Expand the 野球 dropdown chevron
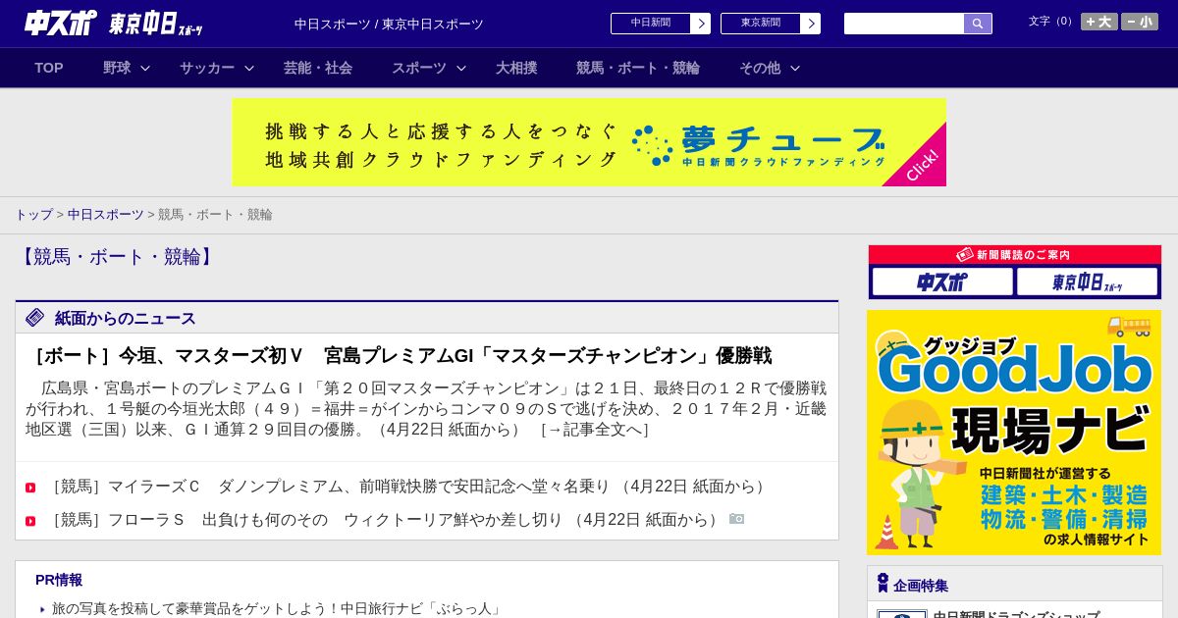Viewport: 1178px width, 618px height. tap(145, 68)
